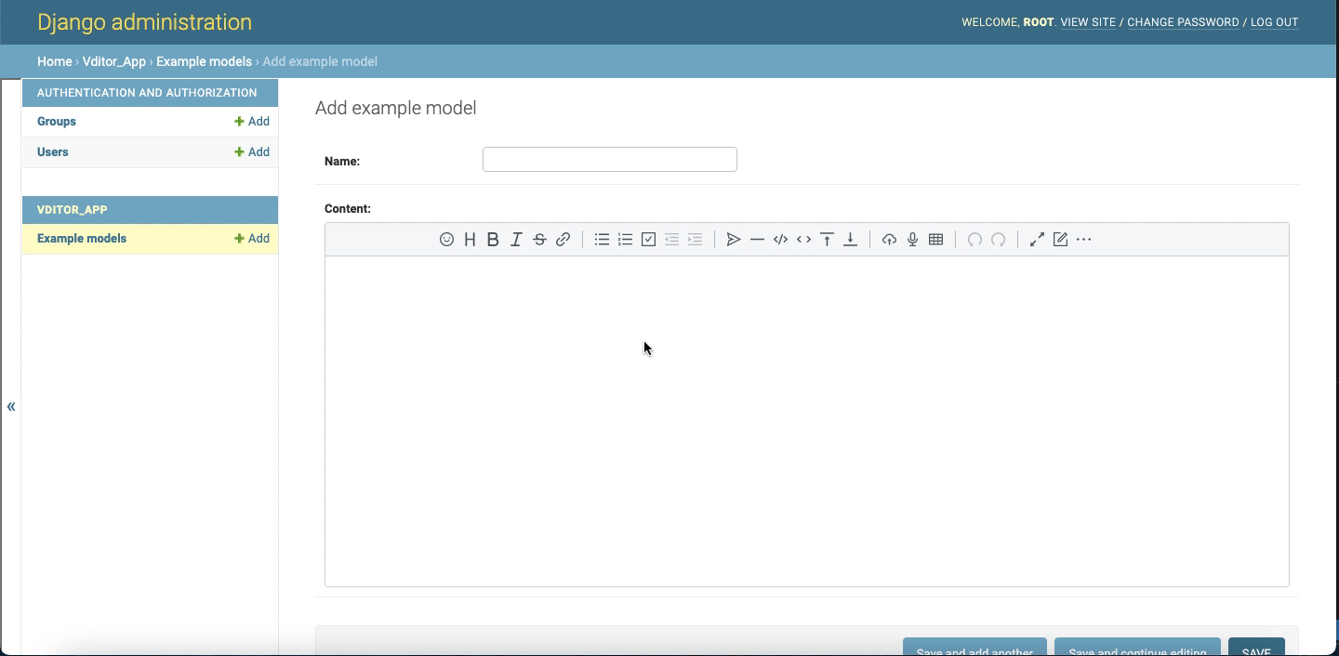The width and height of the screenshot is (1339, 656).
Task: Toggle fullscreen mode for the editor
Action: click(x=1036, y=239)
